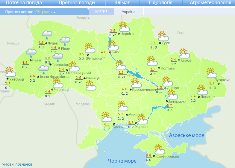Screen dimensions: 235x168
Task: Click the rain cloud icon near Івано-Франківськ
Action: click(44, 69)
